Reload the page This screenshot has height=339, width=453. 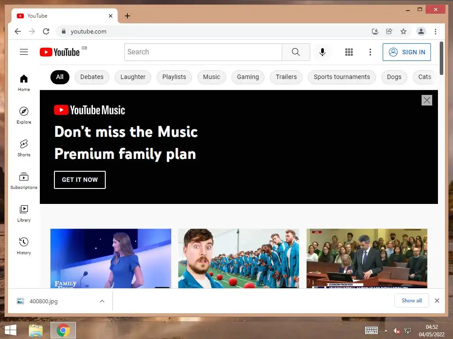(x=46, y=31)
